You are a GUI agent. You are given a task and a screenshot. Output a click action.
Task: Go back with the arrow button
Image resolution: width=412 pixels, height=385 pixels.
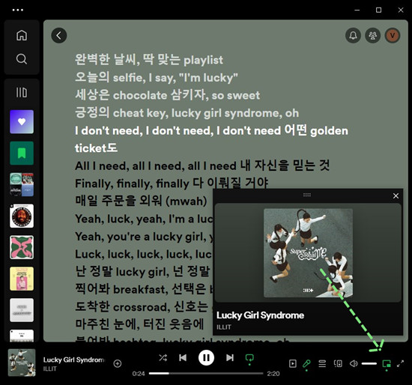click(x=59, y=35)
